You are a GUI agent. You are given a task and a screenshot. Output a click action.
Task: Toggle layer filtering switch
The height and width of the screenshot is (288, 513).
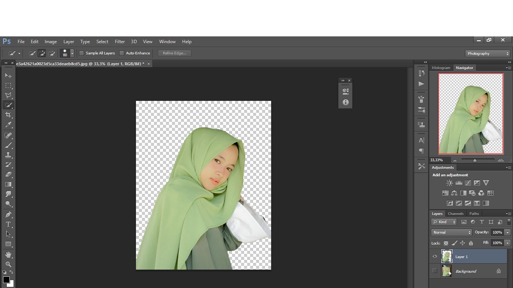pos(509,222)
